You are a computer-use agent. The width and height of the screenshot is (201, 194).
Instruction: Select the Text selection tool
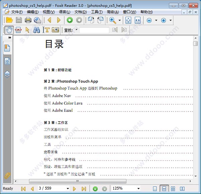46,30
